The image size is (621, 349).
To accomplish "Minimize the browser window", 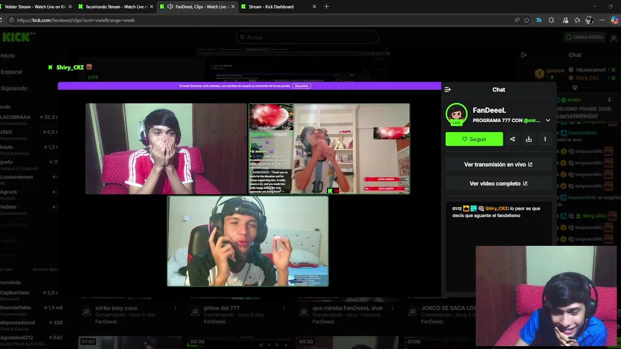I will (595, 7).
